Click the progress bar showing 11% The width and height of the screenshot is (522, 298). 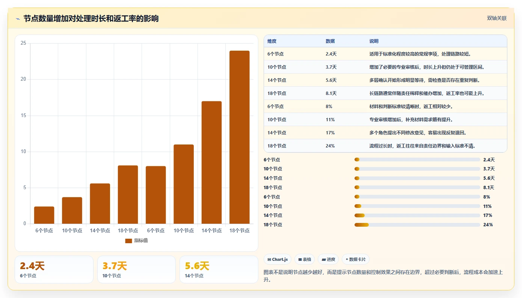coord(417,206)
